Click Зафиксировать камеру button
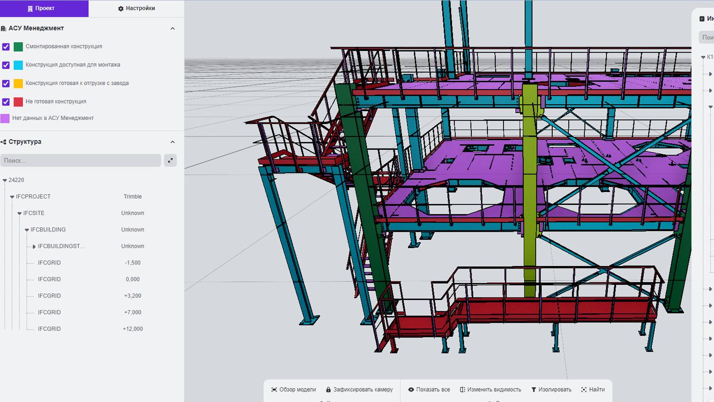The height and width of the screenshot is (402, 714). pos(359,390)
